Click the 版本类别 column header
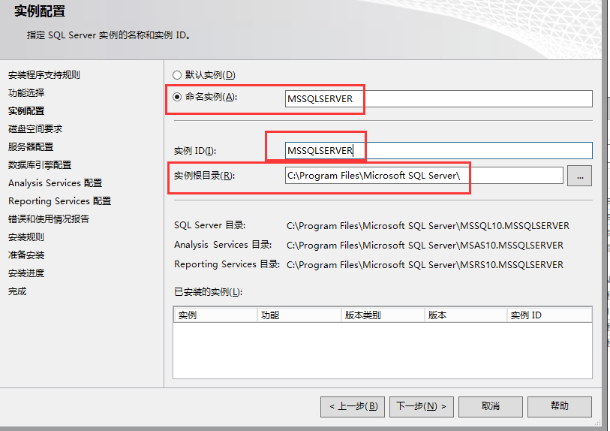This screenshot has width=610, height=431. click(383, 315)
